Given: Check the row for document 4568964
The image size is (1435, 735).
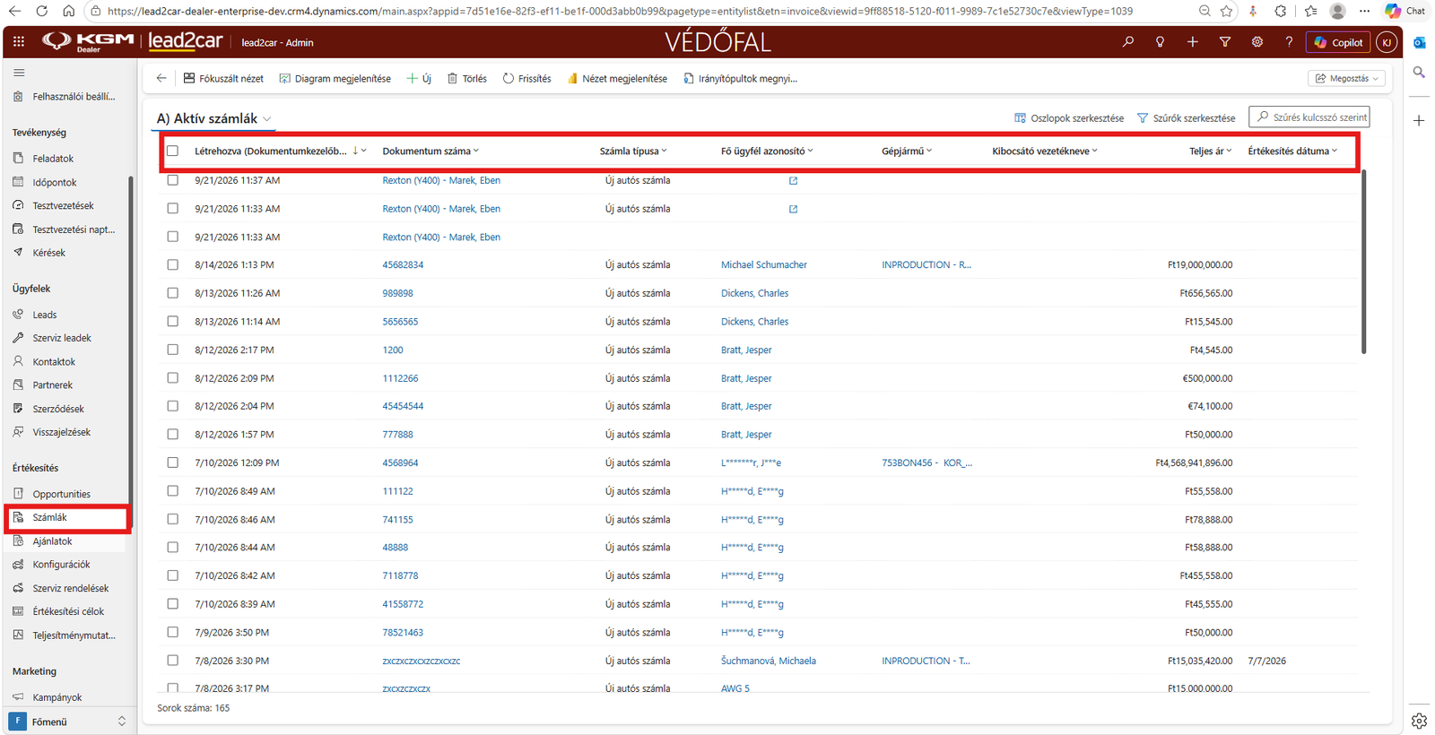Looking at the screenshot, I should tap(173, 463).
